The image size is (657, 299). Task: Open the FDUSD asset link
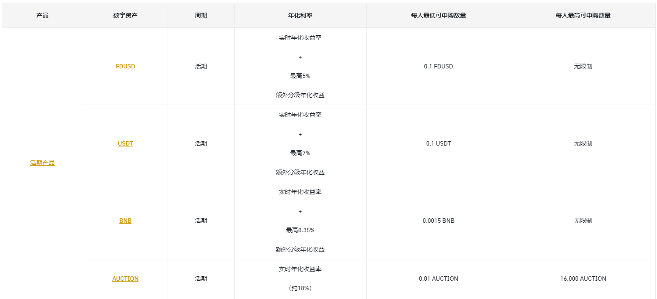click(125, 67)
